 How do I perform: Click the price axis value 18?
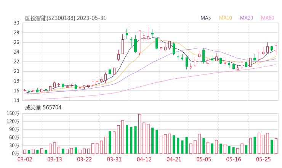pos(16,81)
